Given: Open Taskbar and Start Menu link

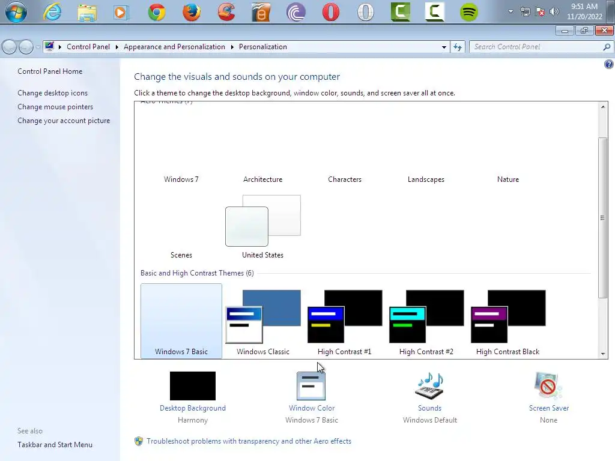Looking at the screenshot, I should coord(55,445).
